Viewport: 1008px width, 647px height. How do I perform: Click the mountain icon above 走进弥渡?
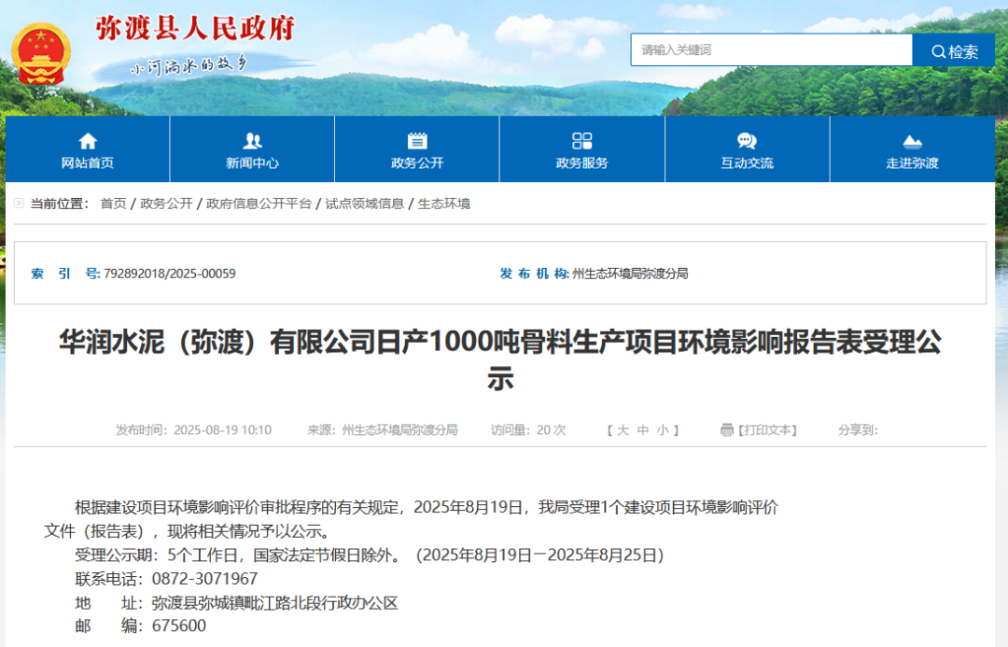coord(912,142)
